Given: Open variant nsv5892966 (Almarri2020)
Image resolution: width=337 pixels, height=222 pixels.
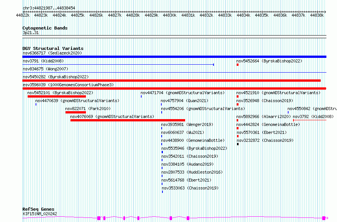Looking at the screenshot, I should pos(264,116).
